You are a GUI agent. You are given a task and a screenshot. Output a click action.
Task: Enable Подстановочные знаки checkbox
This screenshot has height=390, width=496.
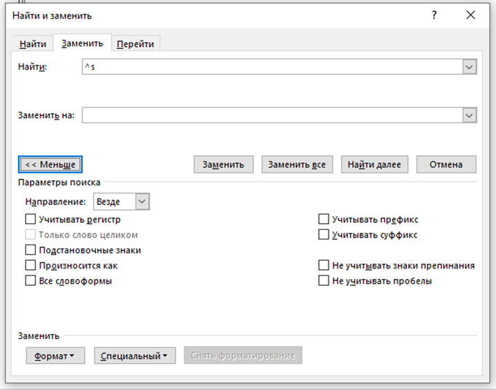pyautogui.click(x=30, y=250)
